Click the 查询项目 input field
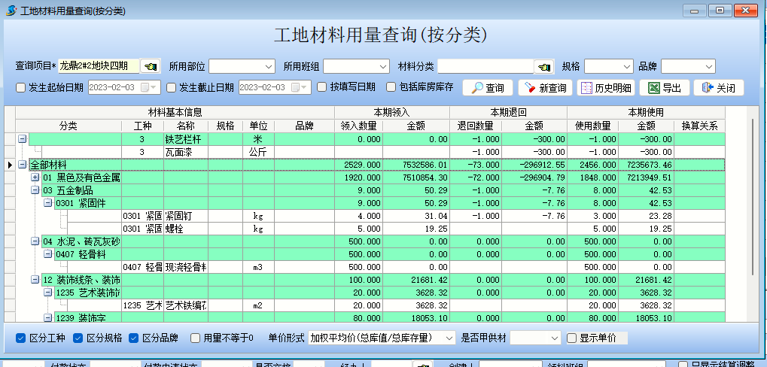 tap(98, 66)
